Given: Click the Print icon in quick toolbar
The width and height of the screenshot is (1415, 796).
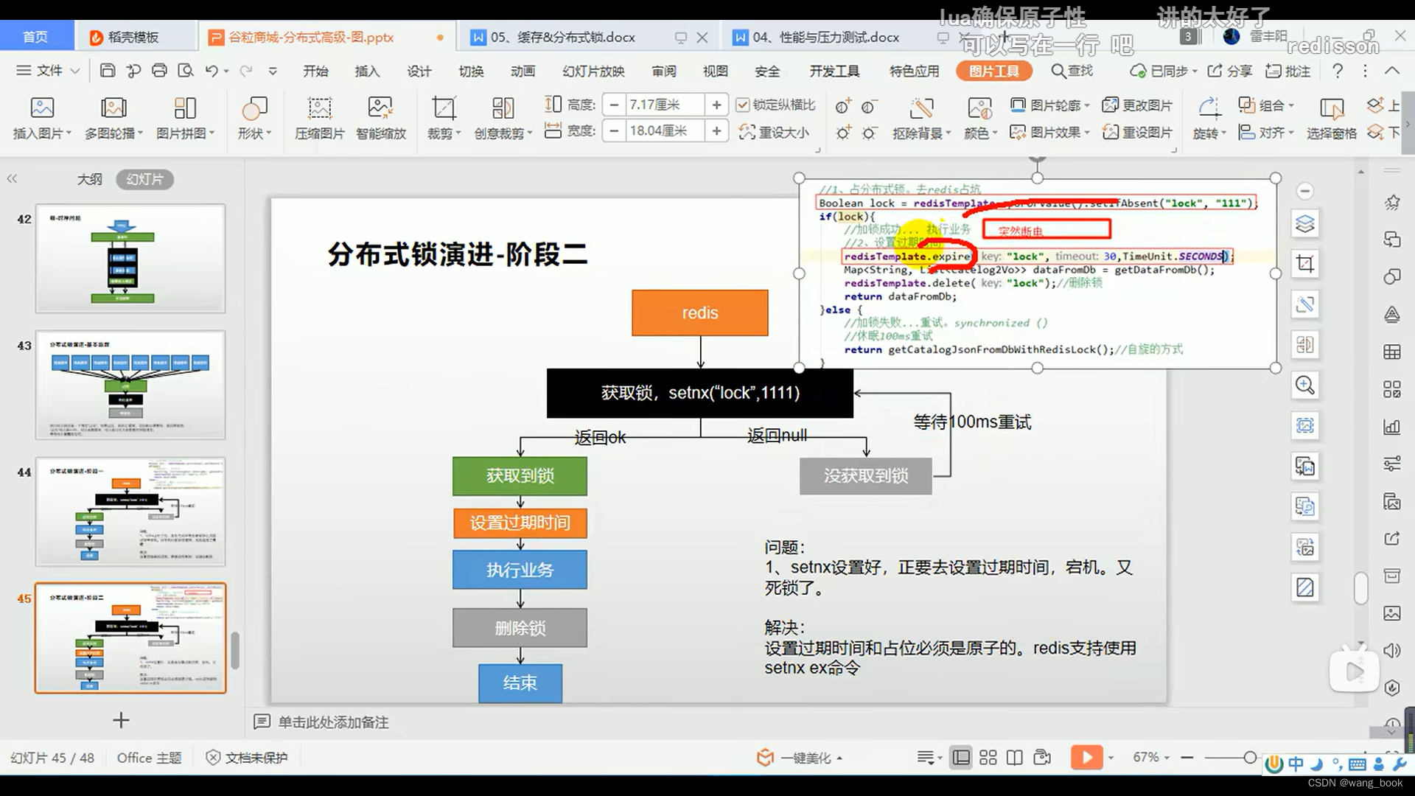Looking at the screenshot, I should [159, 71].
